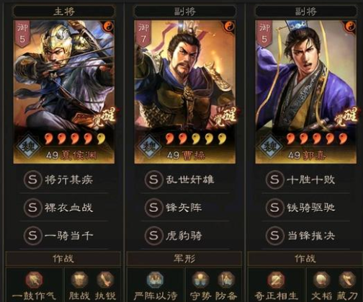Open the 十胜十败 skill entry

[305, 179]
